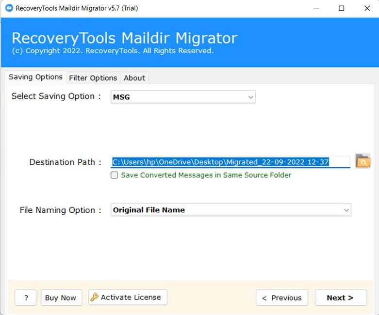Select the Saving Options tab
The height and width of the screenshot is (315, 379).
point(35,77)
